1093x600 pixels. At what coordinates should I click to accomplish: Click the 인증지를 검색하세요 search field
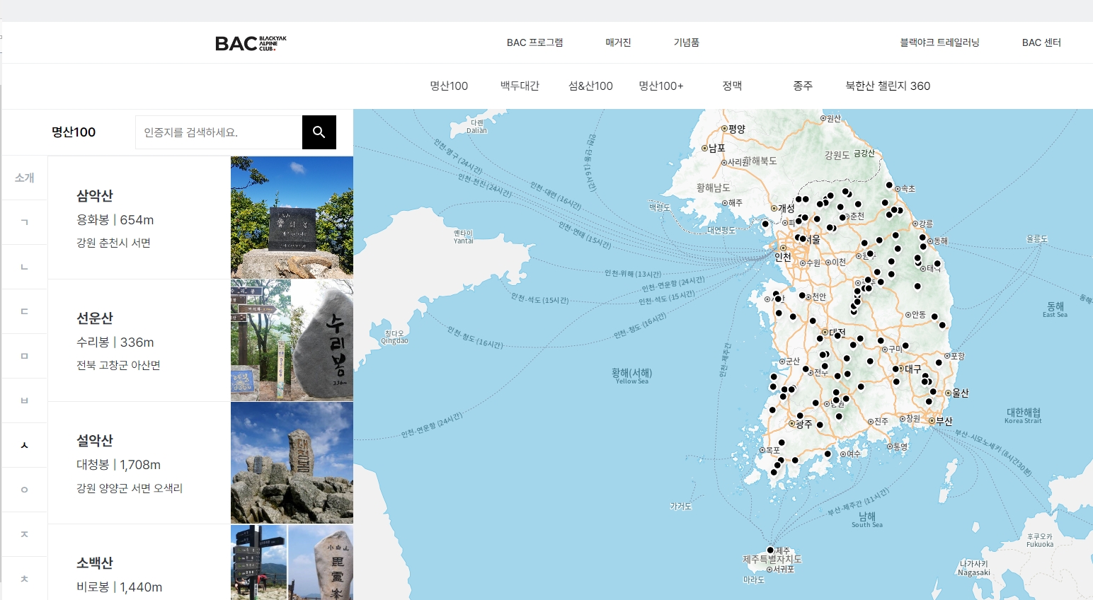point(219,132)
